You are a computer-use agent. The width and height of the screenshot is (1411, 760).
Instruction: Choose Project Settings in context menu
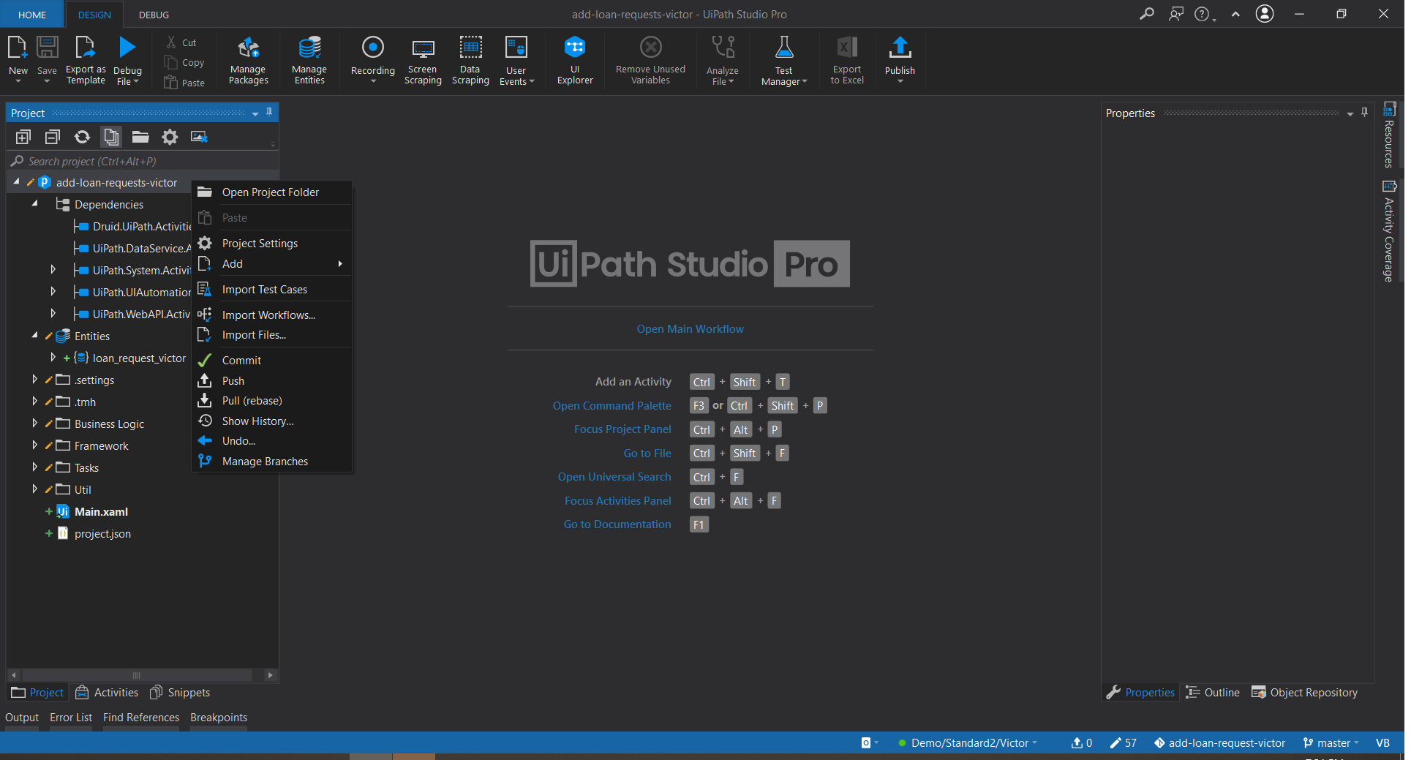(272, 244)
